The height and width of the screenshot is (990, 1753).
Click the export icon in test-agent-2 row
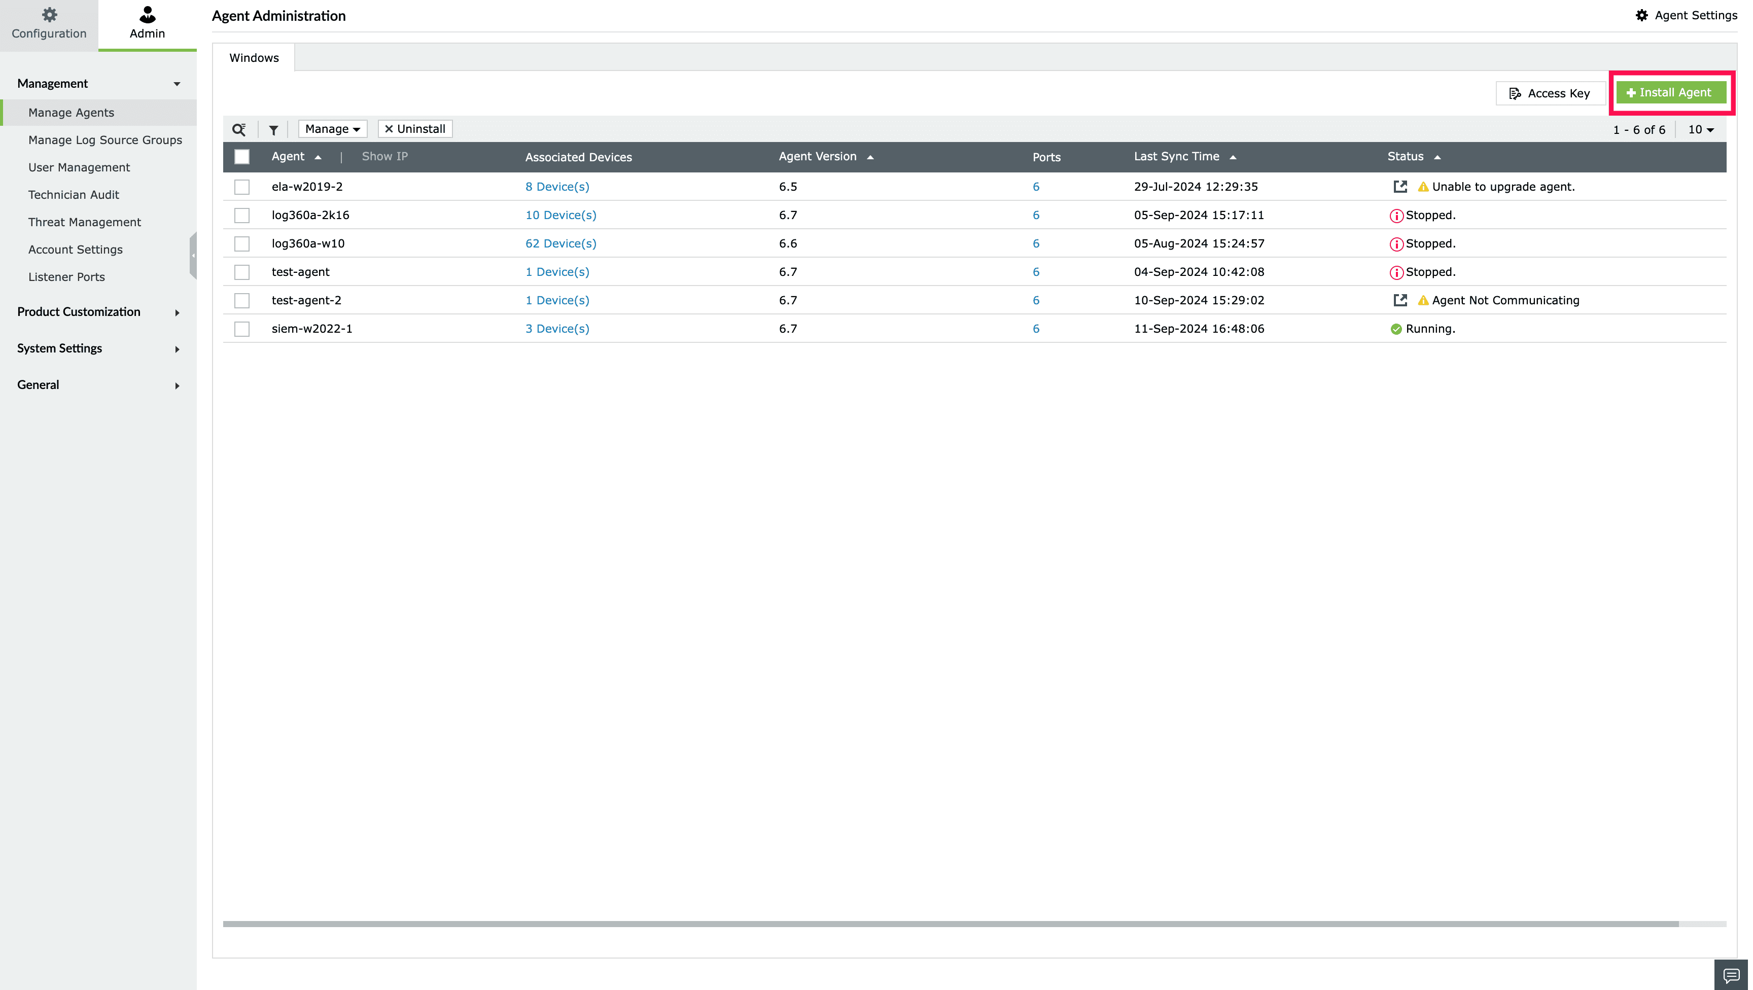1400,300
